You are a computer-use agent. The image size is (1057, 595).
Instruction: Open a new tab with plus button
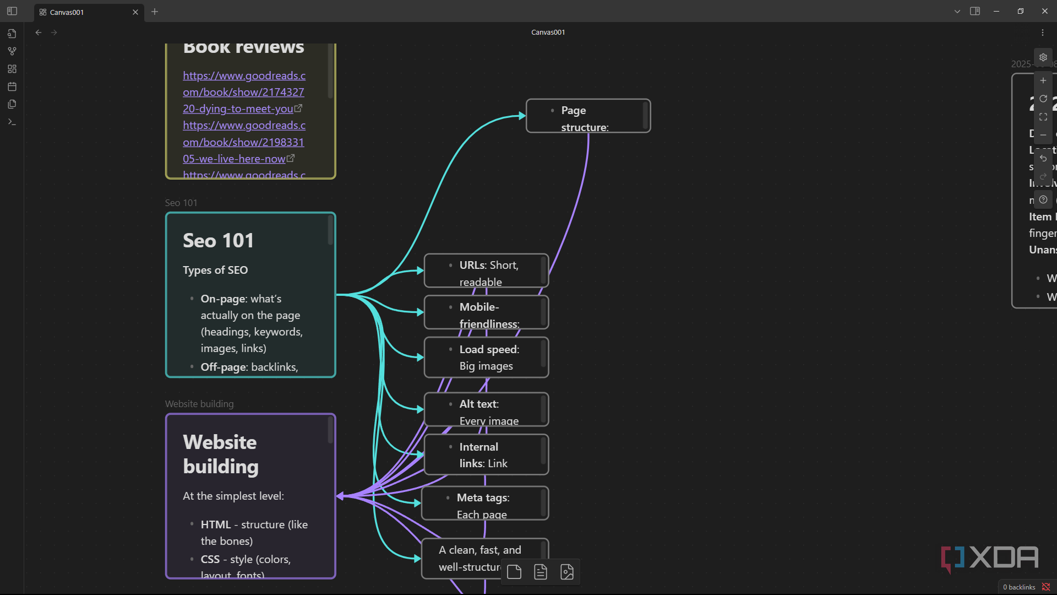(155, 12)
